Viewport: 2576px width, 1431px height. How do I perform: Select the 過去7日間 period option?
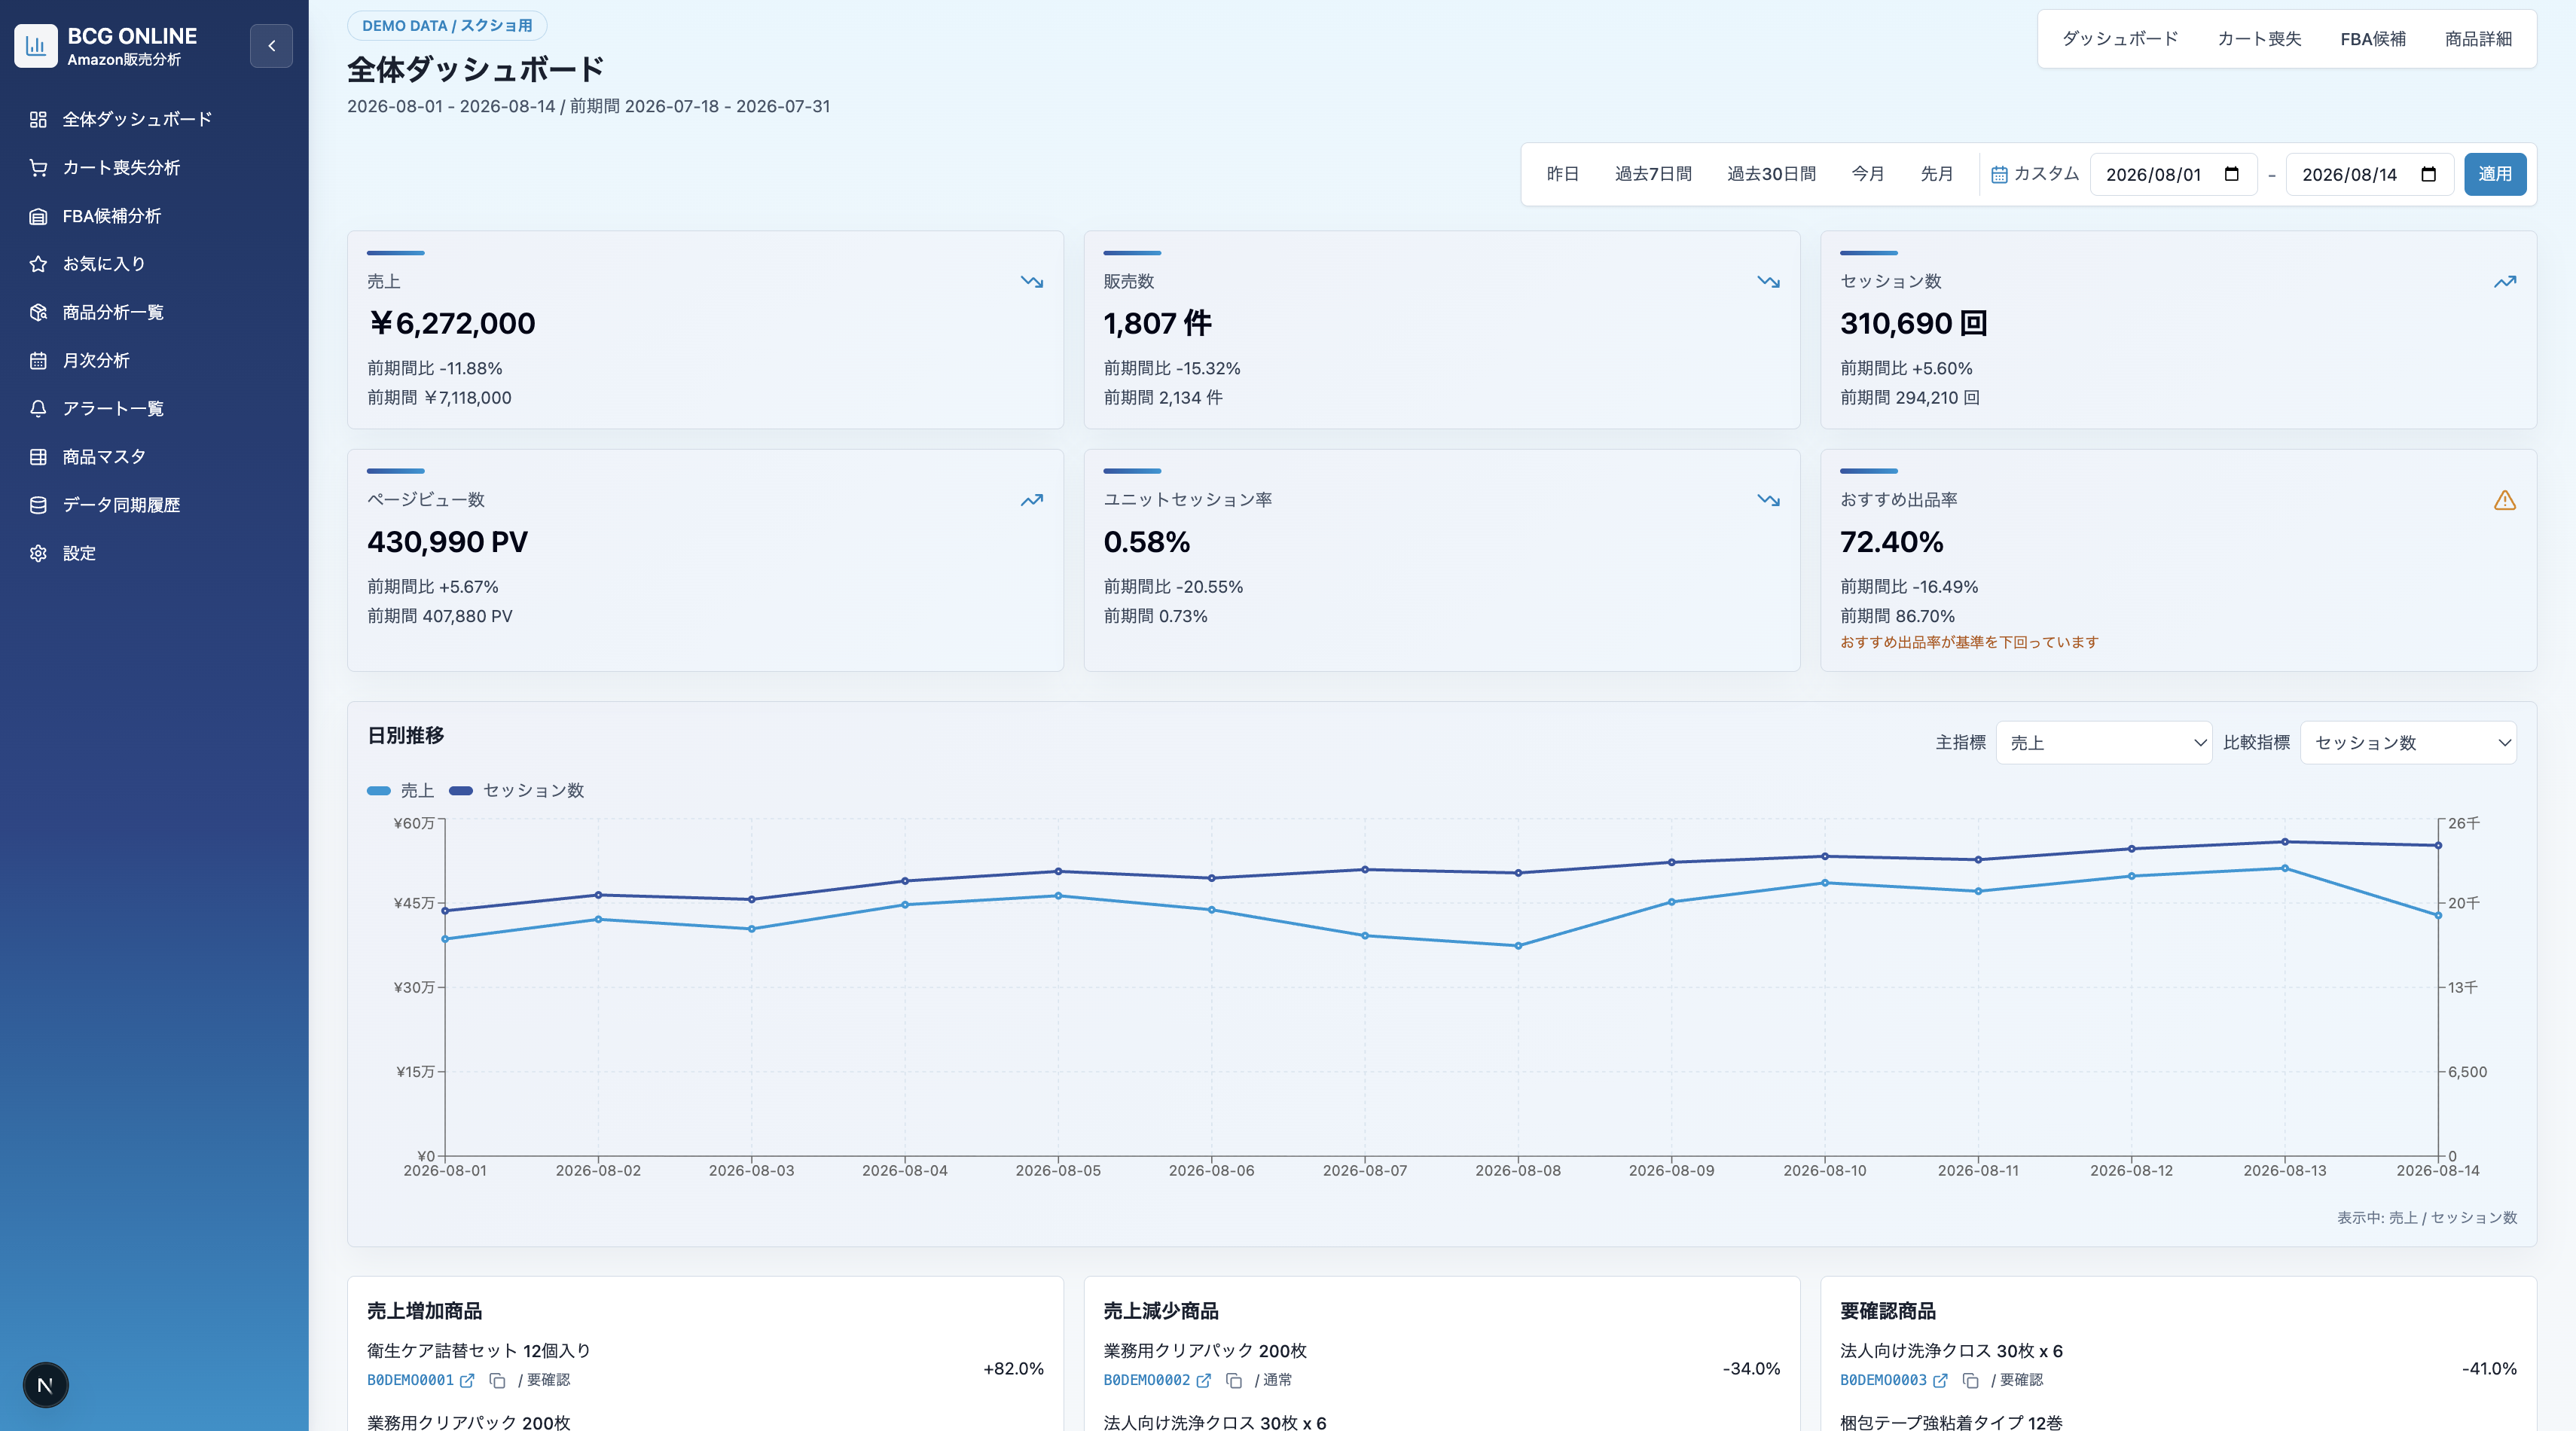point(1653,174)
